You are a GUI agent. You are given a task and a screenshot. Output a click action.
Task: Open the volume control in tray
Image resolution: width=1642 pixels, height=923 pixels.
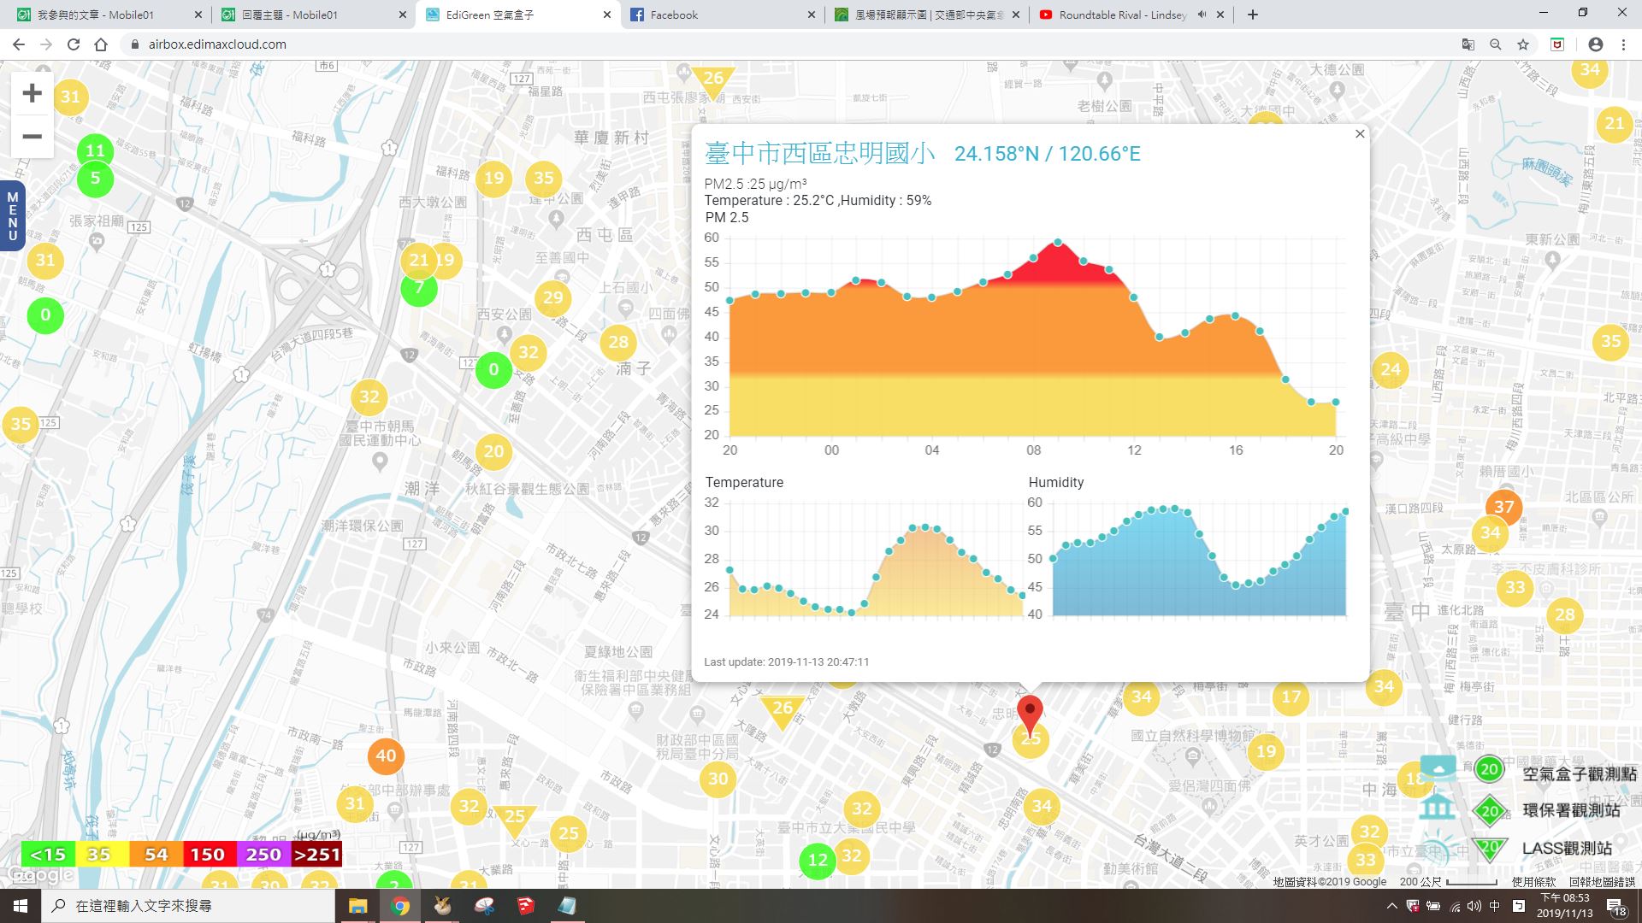click(1474, 906)
